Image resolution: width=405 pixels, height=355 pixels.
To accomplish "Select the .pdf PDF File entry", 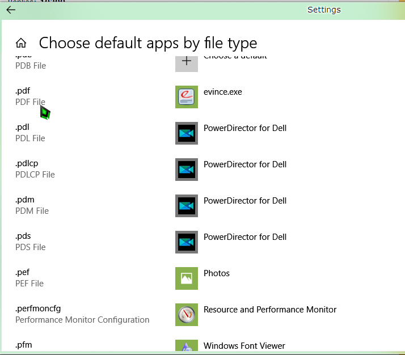I will 30,96.
